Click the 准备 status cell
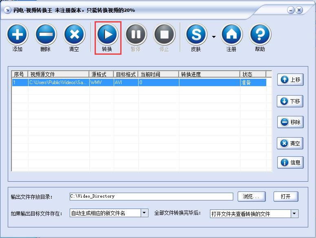 pos(253,82)
